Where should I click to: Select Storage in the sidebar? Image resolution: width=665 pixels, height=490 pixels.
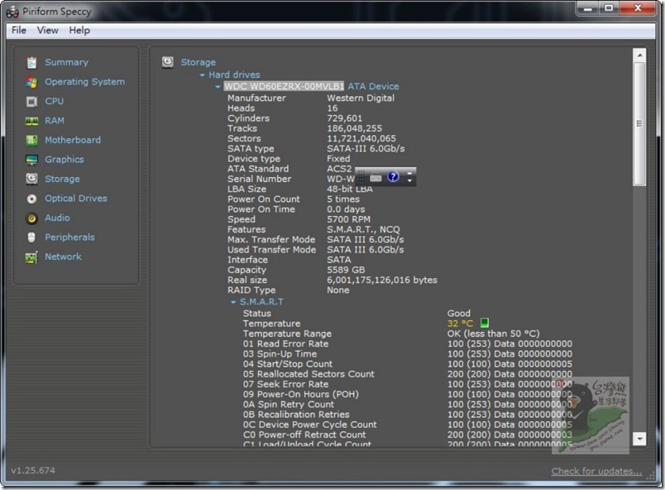click(62, 179)
